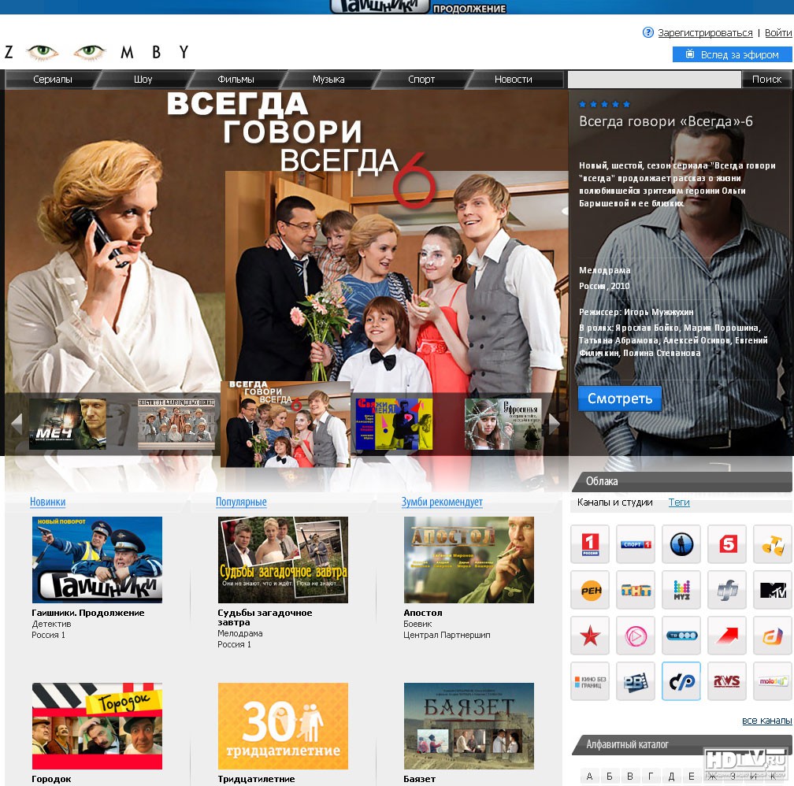This screenshot has width=794, height=786.
Task: Select the highlighted CP studio logo
Action: coord(681,681)
